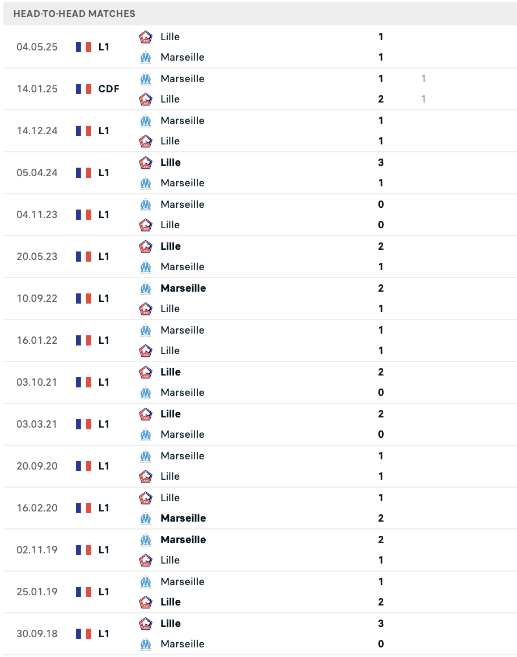Click Marseille logo in 10.09.22 match
The image size is (517, 657).
click(146, 288)
